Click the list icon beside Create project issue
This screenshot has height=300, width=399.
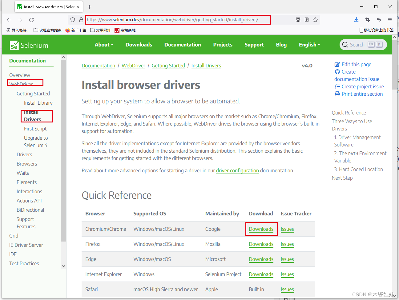tap(337, 86)
